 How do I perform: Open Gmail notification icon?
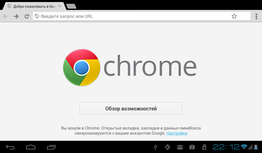tap(180, 147)
